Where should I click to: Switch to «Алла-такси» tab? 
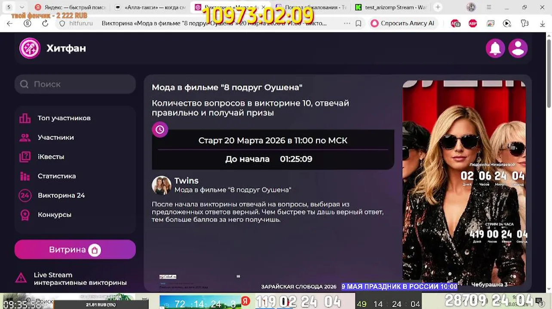150,7
